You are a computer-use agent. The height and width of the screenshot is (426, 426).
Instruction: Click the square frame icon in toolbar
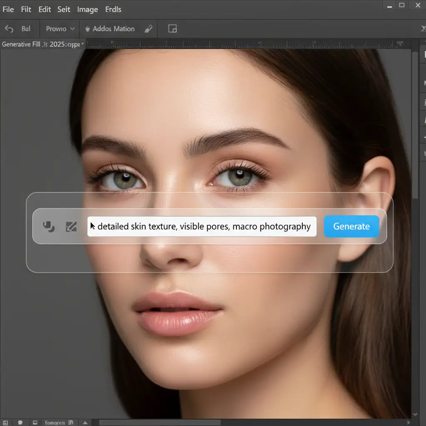tap(172, 29)
